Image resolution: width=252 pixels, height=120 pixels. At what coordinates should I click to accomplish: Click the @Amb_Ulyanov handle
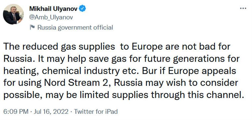tap(51, 18)
